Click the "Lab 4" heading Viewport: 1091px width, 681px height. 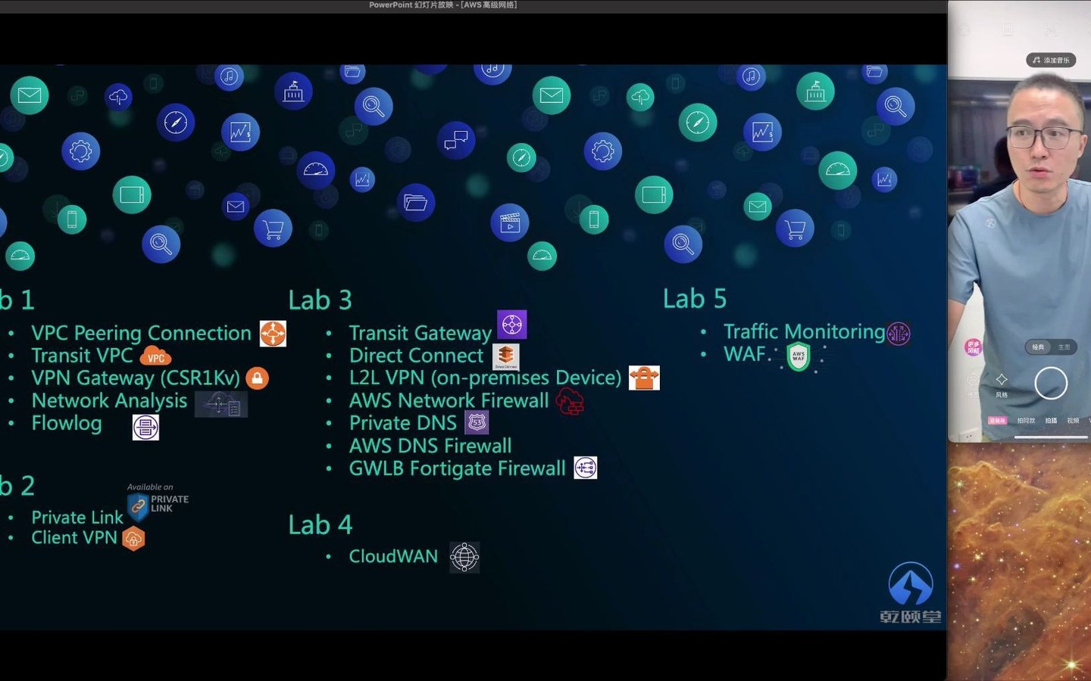[x=320, y=525]
